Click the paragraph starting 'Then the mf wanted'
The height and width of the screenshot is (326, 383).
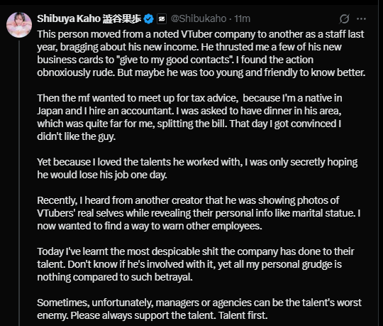click(189, 117)
